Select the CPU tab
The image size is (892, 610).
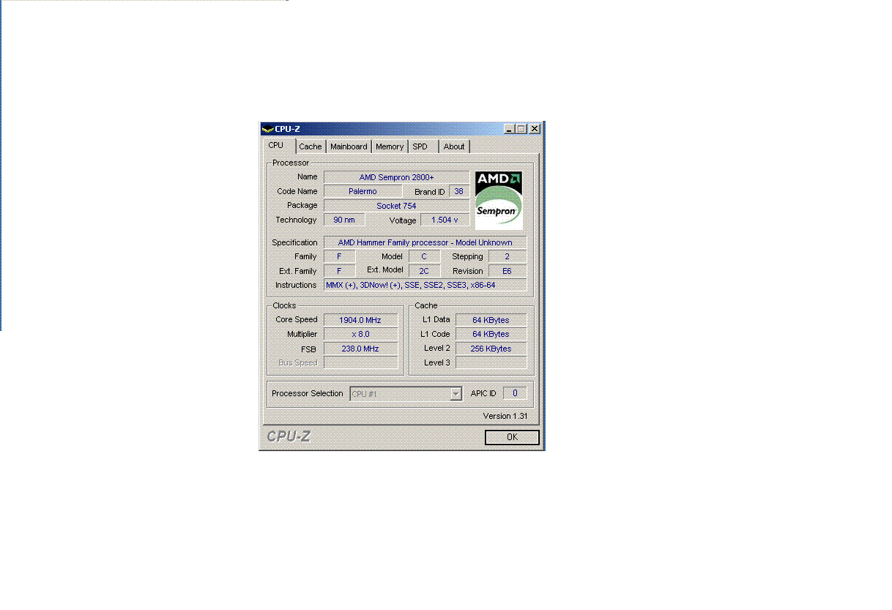278,145
